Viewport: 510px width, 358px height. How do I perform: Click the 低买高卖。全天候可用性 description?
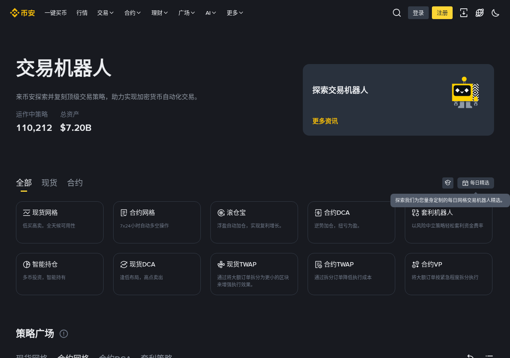(49, 226)
